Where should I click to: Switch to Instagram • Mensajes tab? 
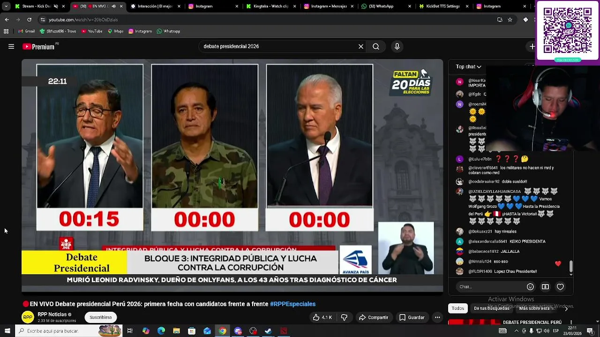(x=328, y=7)
